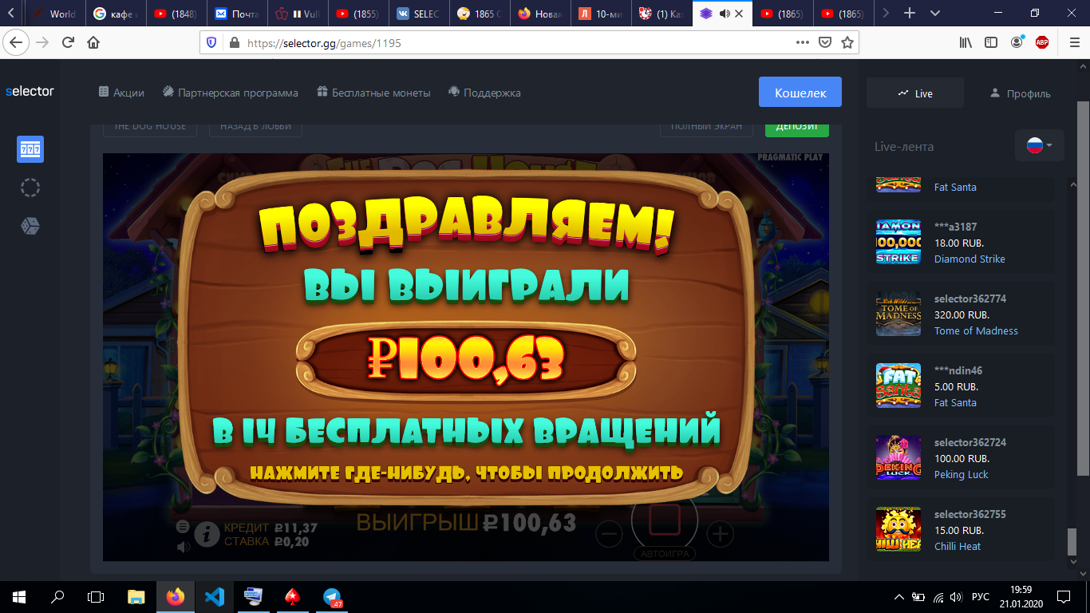Open the in-game hamburger menu icon
The image size is (1090, 613).
(x=182, y=527)
